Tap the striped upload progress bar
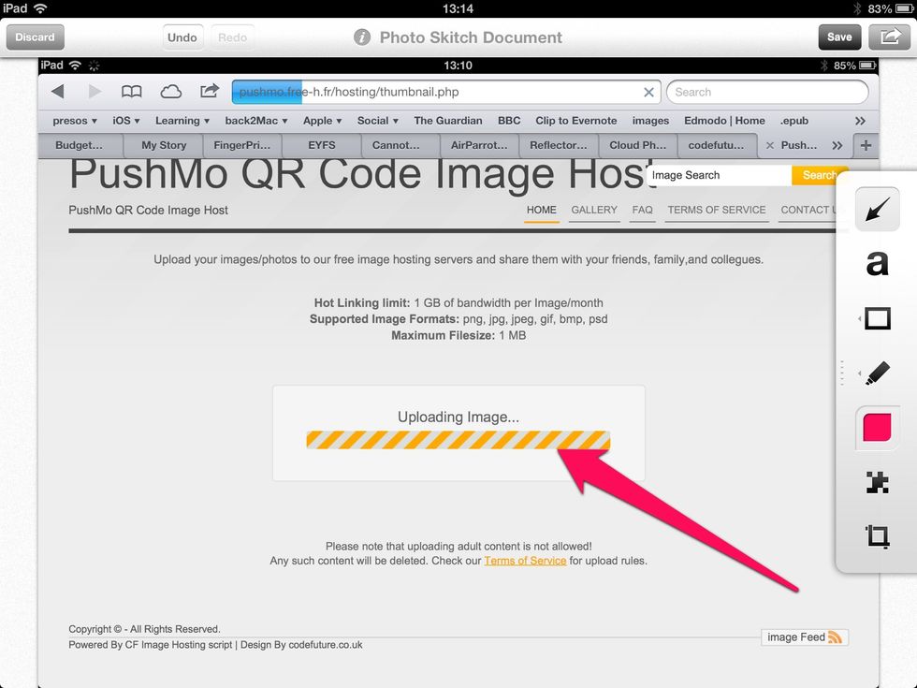The height and width of the screenshot is (688, 917). (458, 440)
